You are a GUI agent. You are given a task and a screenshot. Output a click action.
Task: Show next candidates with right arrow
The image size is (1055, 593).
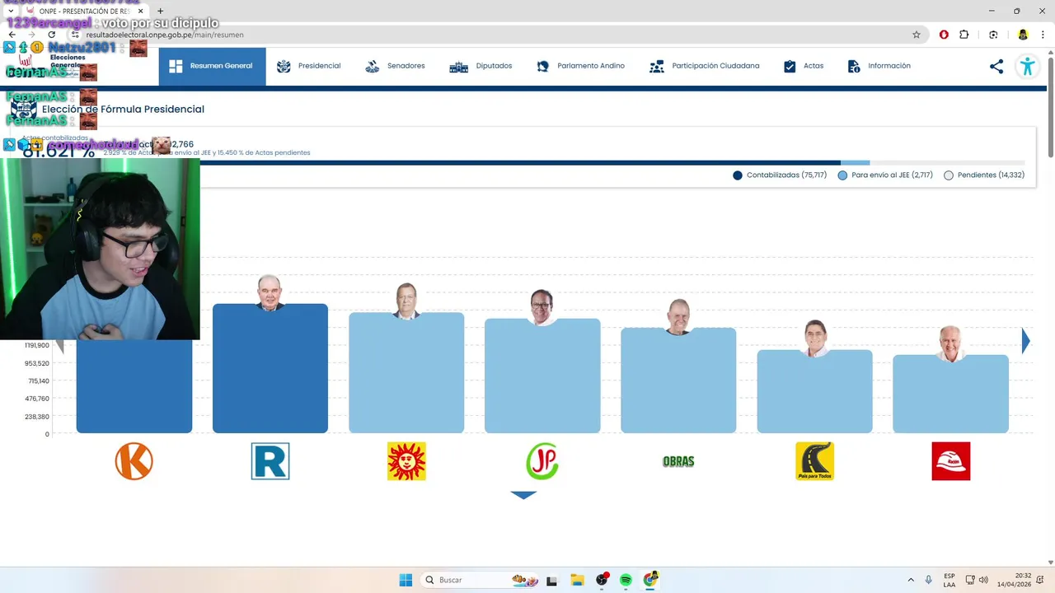click(1026, 341)
